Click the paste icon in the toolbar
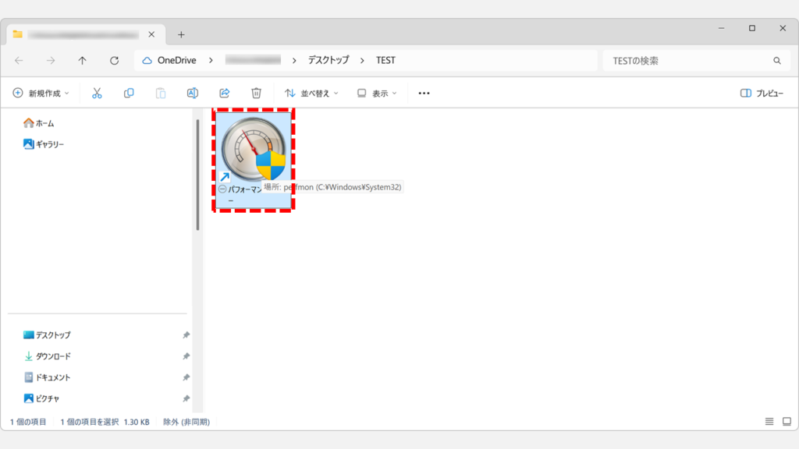This screenshot has height=449, width=799. click(160, 93)
